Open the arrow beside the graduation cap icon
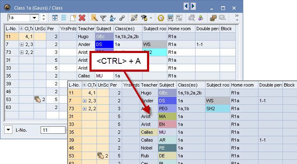Viewport: 297px width, 164px height. click(x=151, y=18)
